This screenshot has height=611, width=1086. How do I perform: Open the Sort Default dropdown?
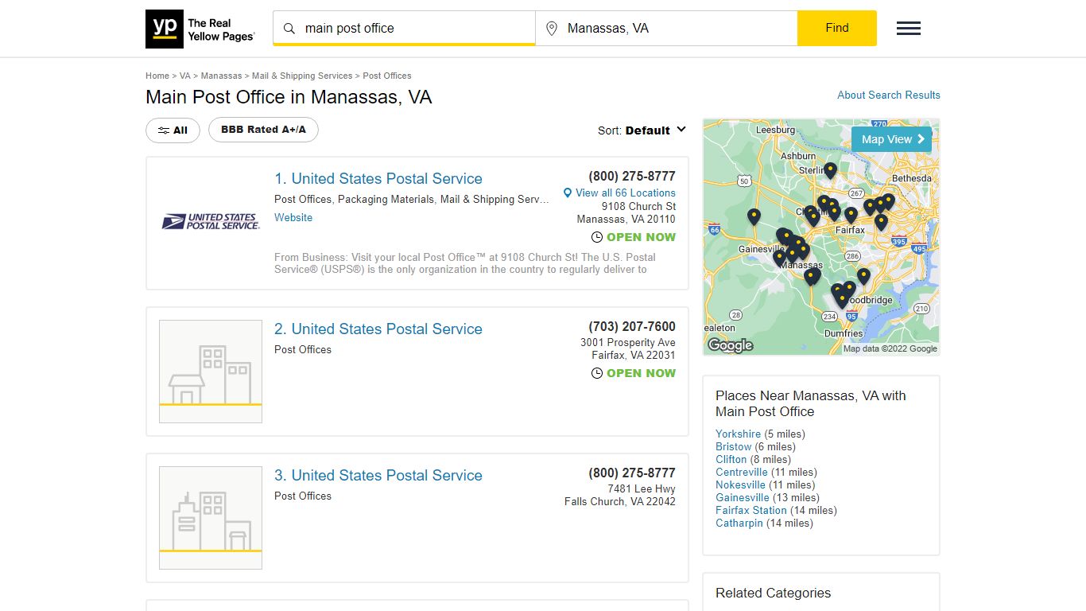point(642,130)
